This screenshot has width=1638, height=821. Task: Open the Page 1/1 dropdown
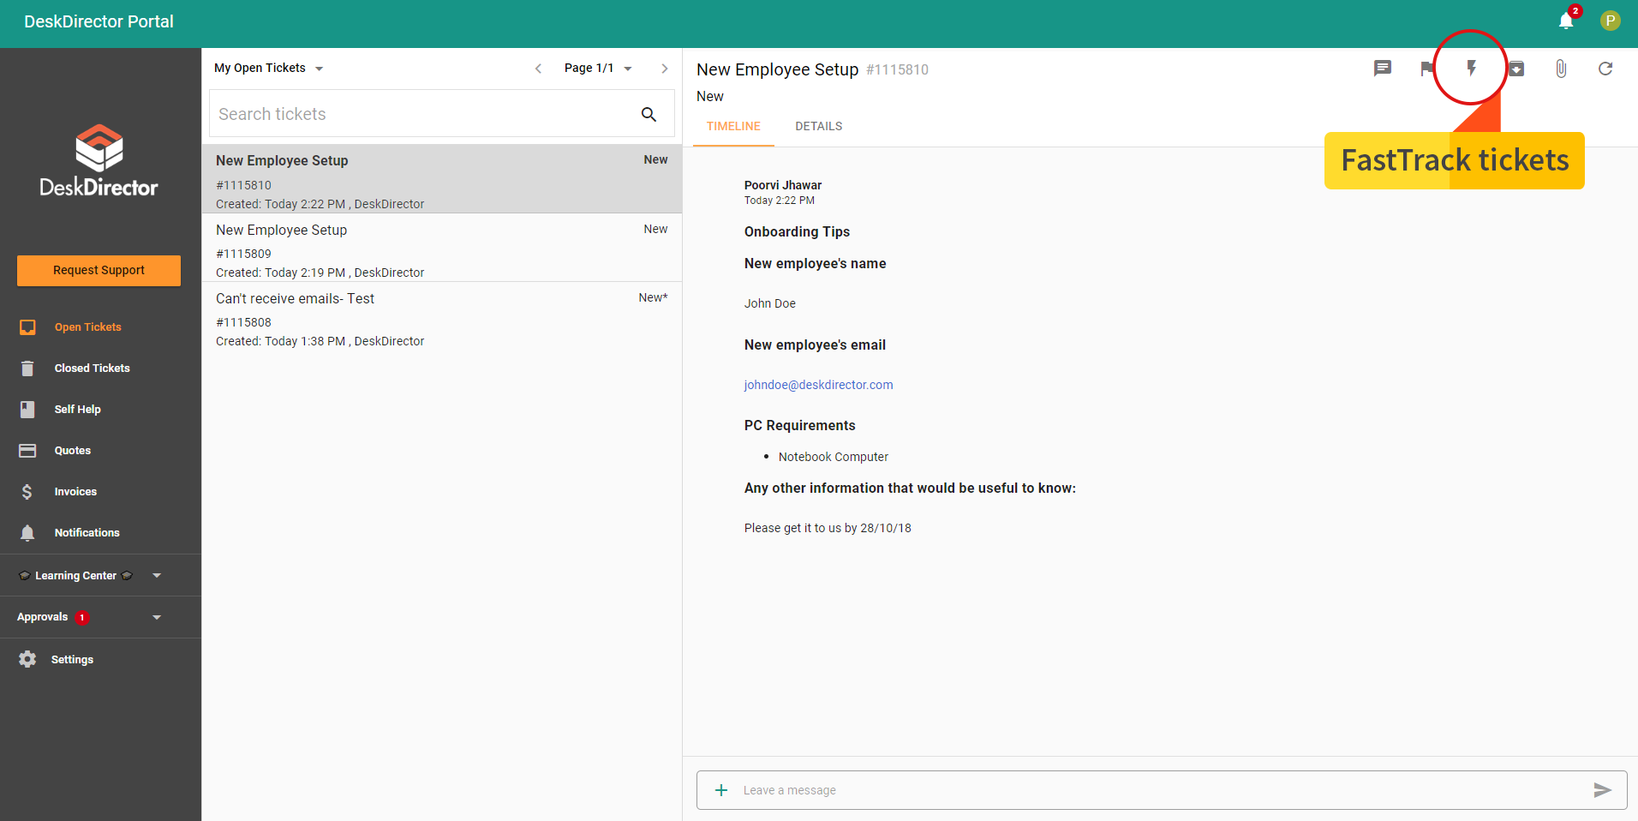[x=598, y=69]
